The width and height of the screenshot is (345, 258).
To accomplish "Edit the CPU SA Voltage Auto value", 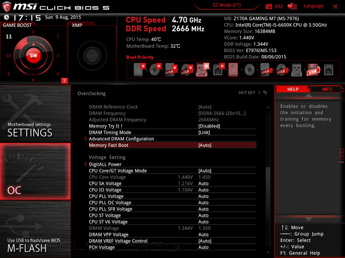I will click(x=203, y=183).
